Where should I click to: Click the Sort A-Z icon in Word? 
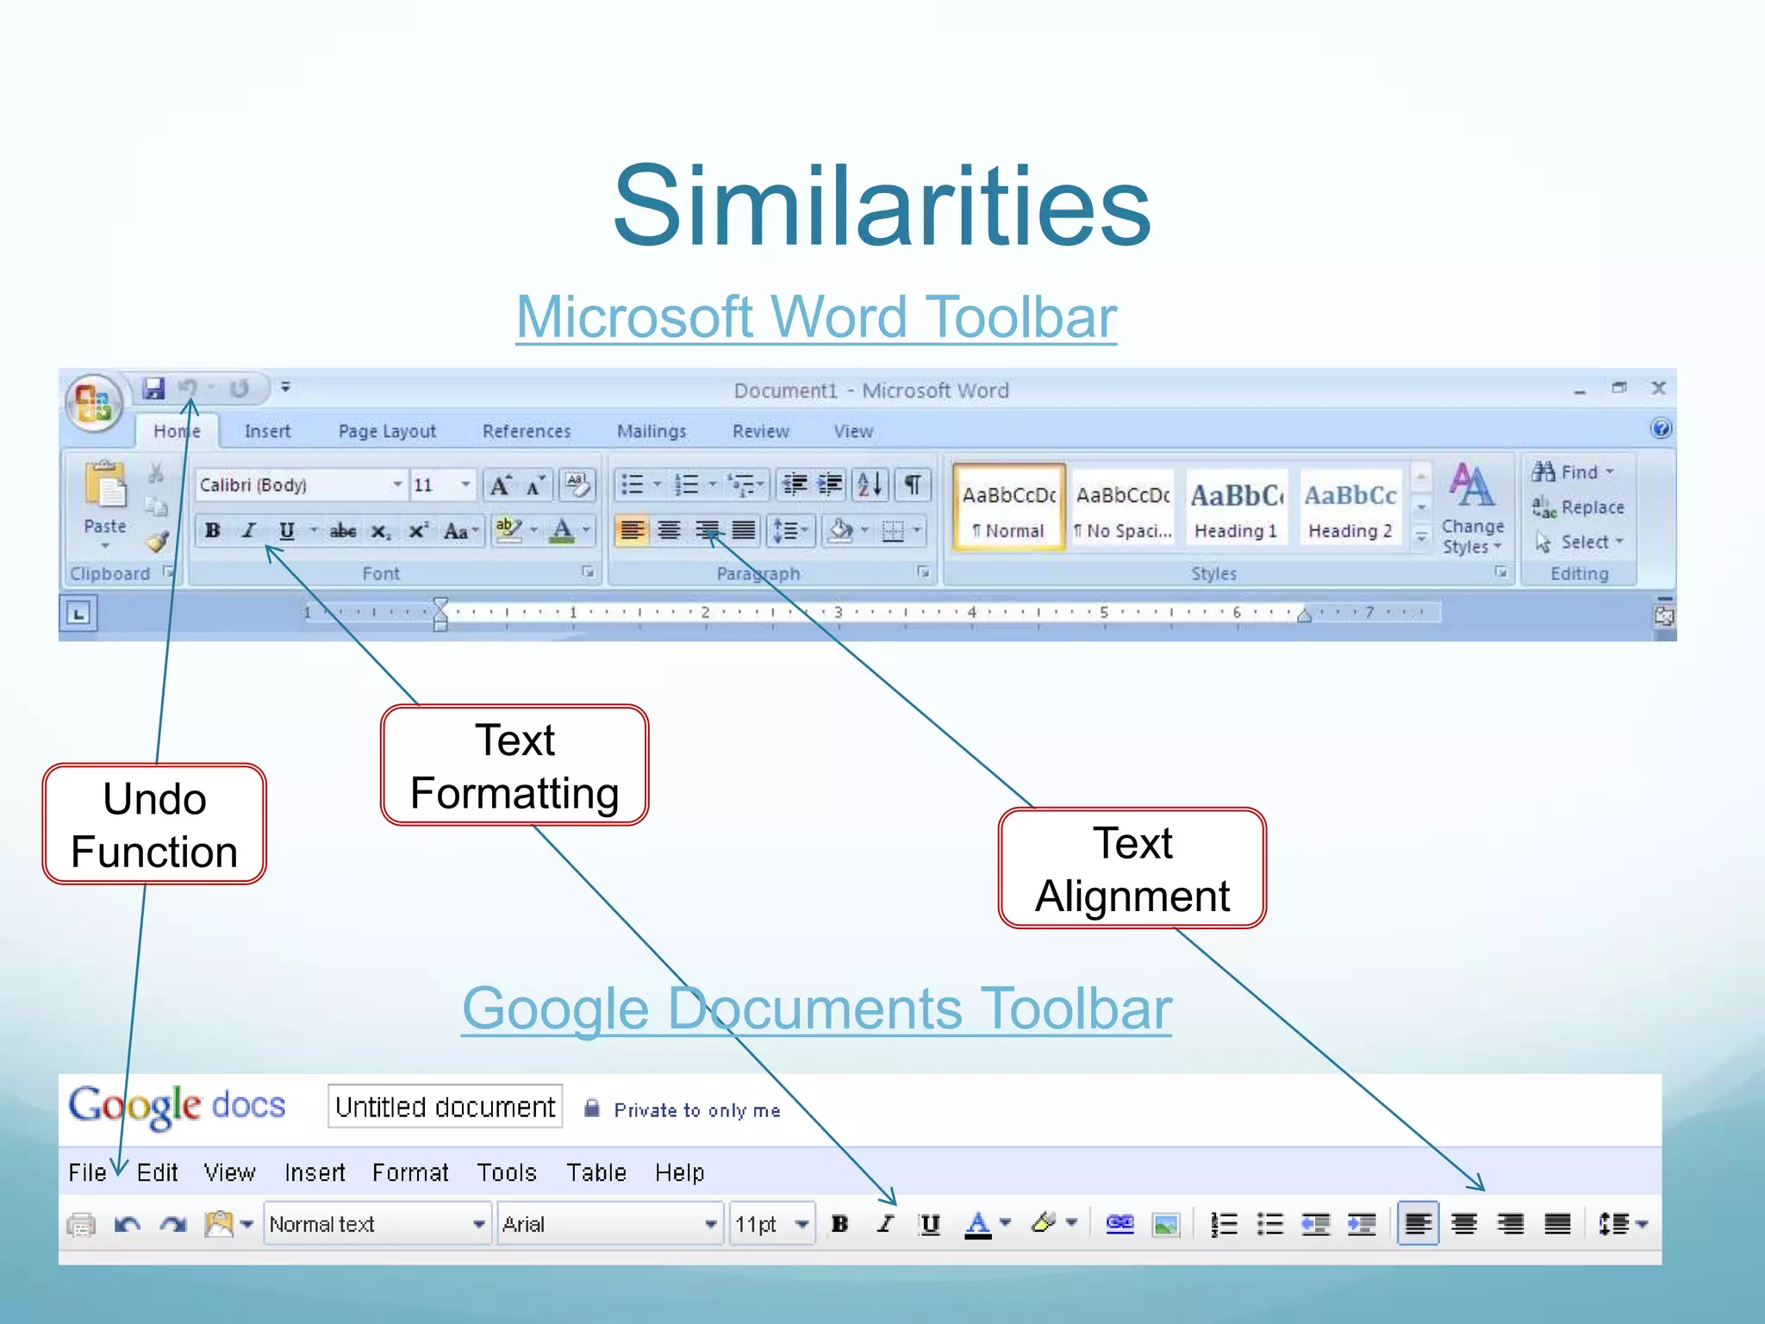(870, 485)
